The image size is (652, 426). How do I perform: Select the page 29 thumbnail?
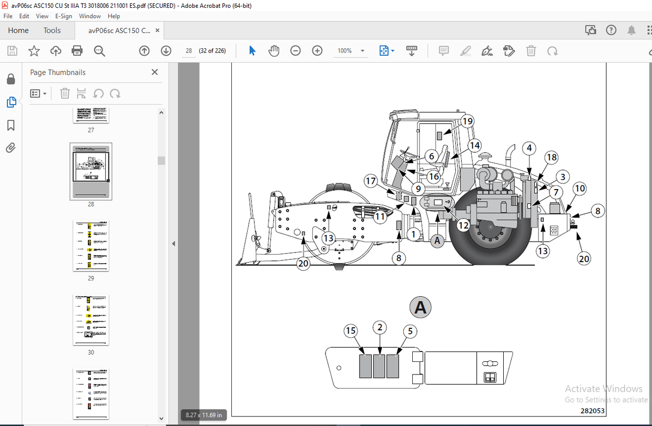90,245
